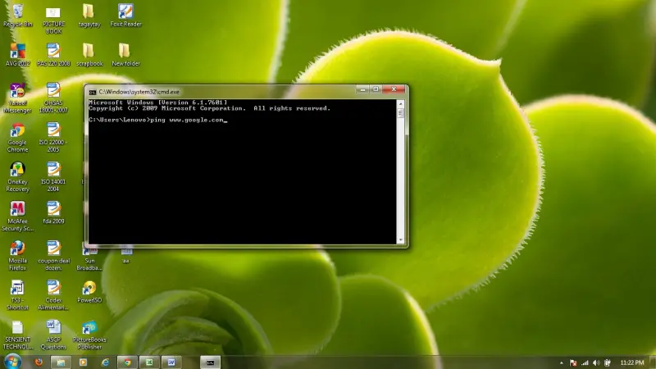Select the PictureBooks Publisher shortcut
The height and width of the screenshot is (369, 656).
click(89, 335)
